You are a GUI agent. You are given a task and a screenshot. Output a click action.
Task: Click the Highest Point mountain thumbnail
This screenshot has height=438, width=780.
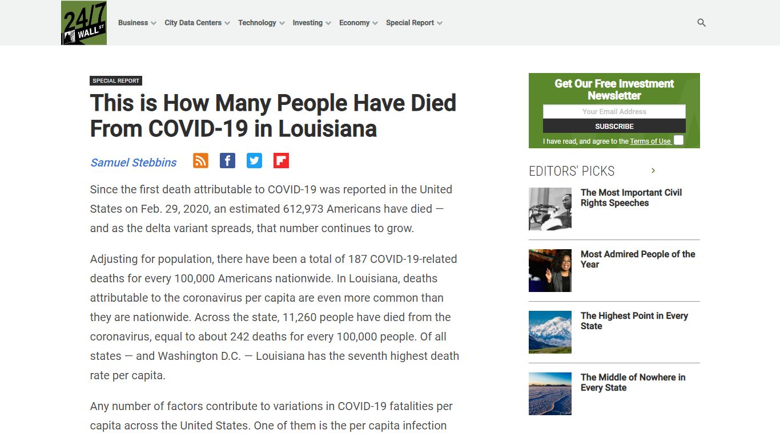pyautogui.click(x=550, y=332)
